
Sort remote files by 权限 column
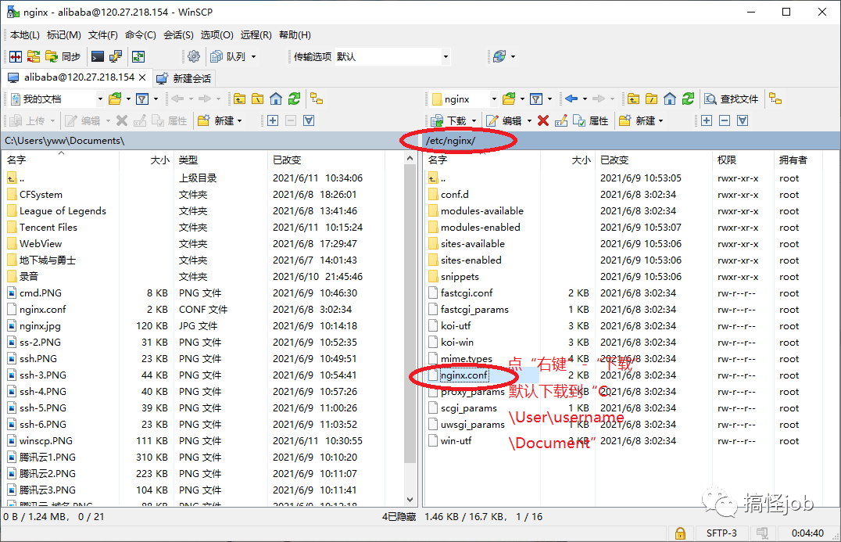(743, 160)
